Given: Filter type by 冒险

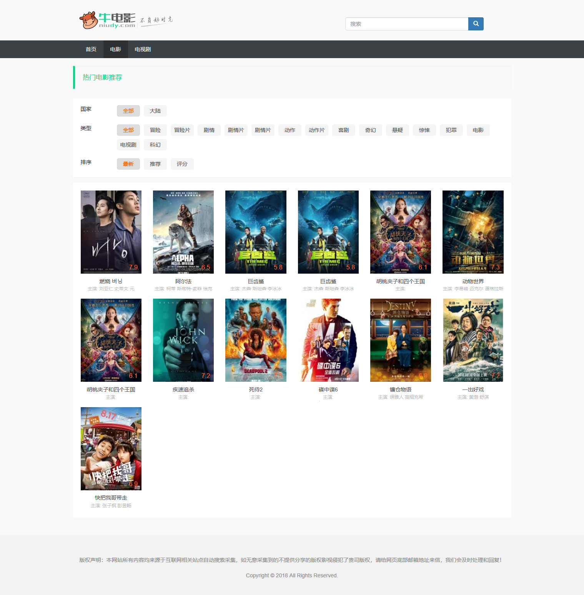Looking at the screenshot, I should click(155, 130).
